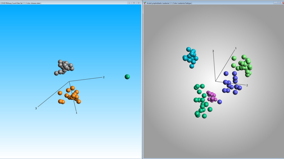Screen dimensions: 284x159
Task: Select the lone green sphere in COVID plot
Action: click(x=127, y=77)
